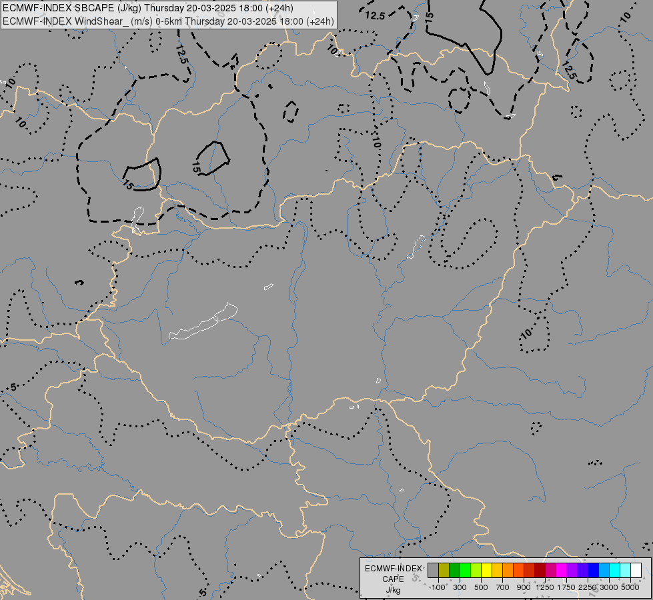Click the legend value '1250'
The image size is (653, 600).
[x=545, y=587]
